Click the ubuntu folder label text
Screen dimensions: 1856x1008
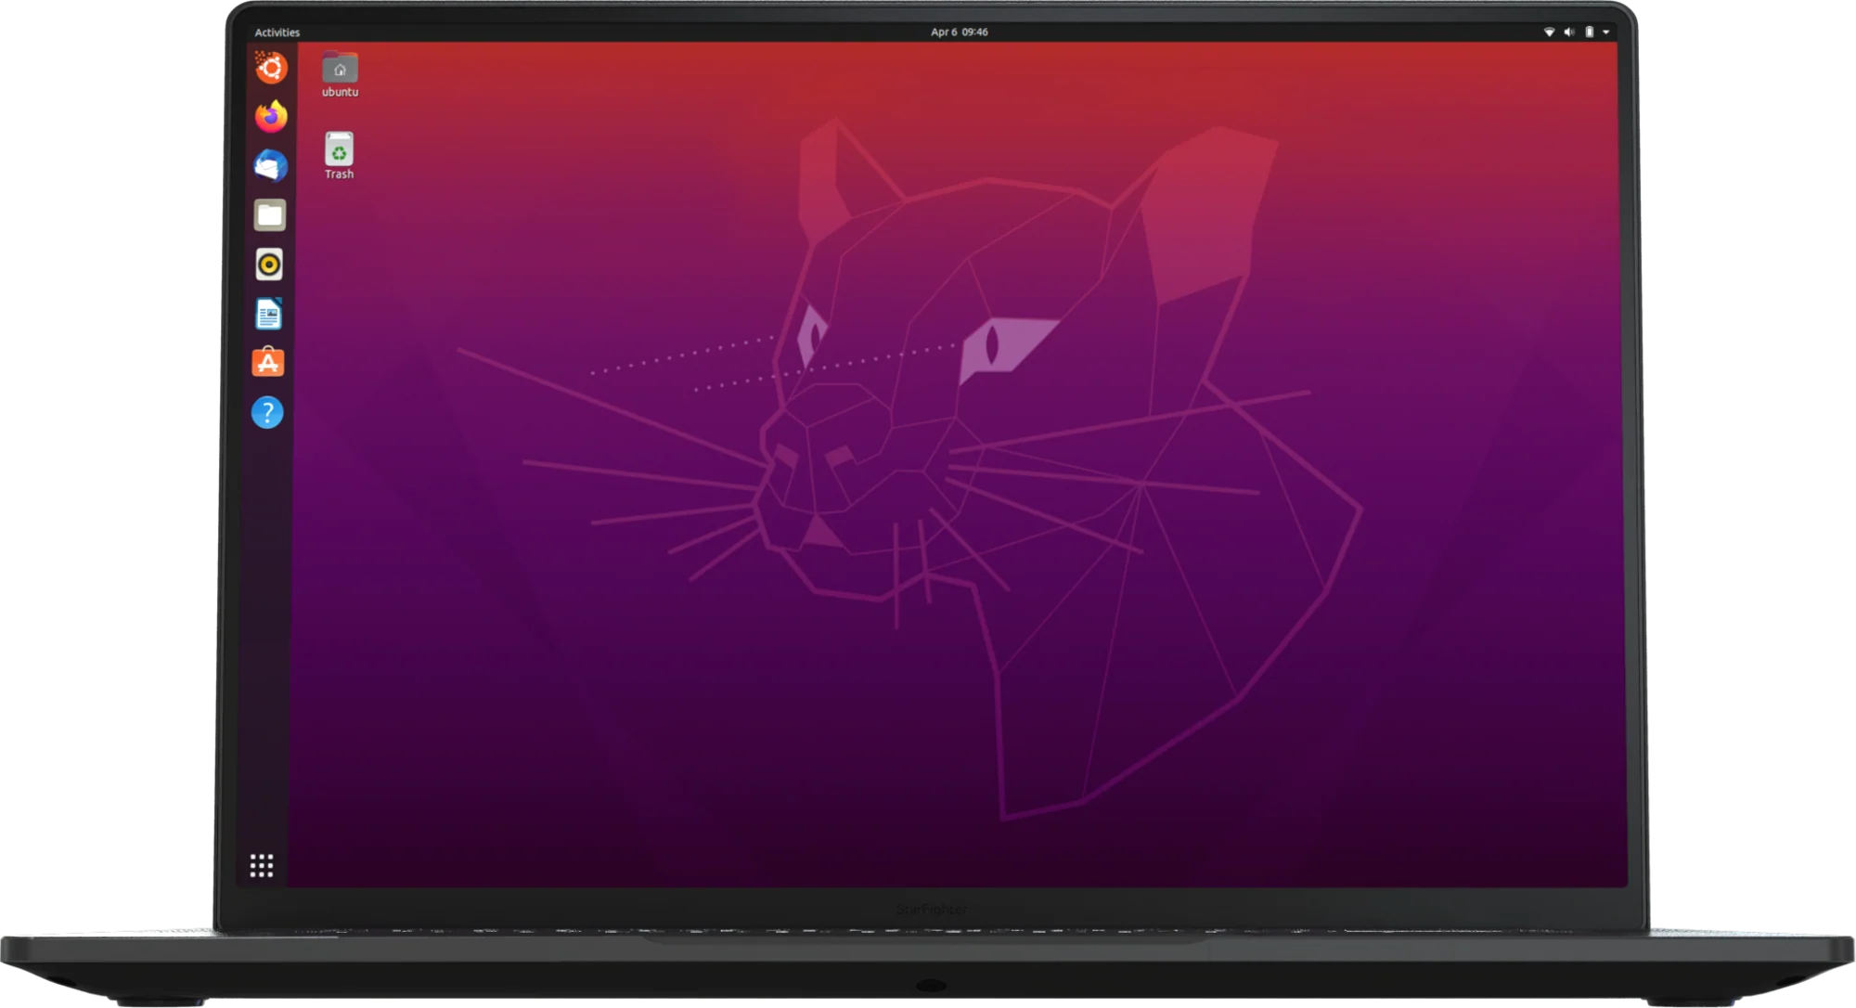coord(340,92)
